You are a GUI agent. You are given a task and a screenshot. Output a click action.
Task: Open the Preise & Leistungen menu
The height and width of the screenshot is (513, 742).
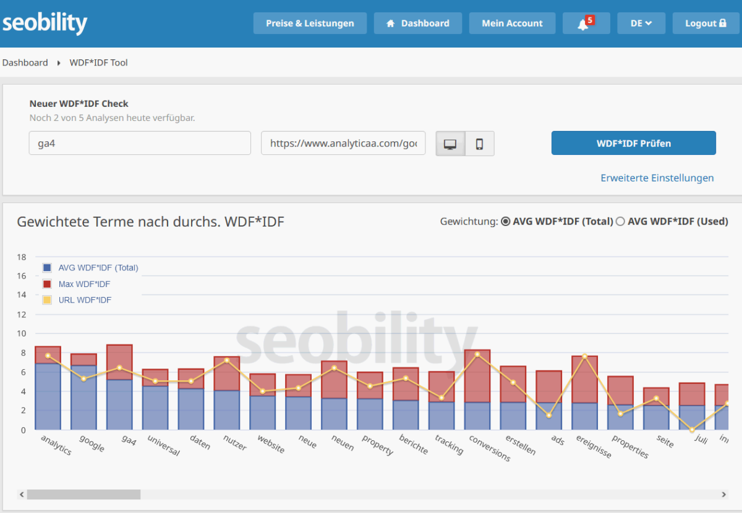point(310,23)
